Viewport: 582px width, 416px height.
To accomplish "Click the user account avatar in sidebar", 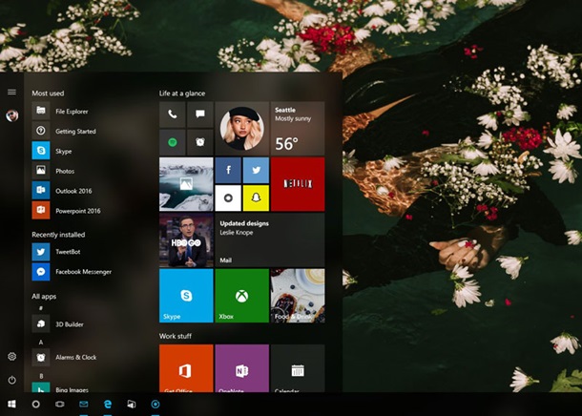I will coord(11,115).
